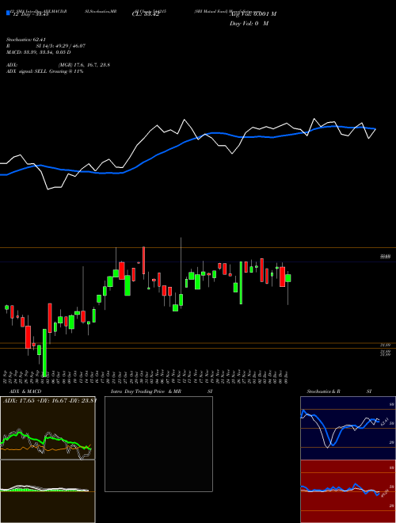Click the tall green candle above the 01 Oct label
Image resolution: width=396 pixels, height=523 pixels.
[x=44, y=351]
